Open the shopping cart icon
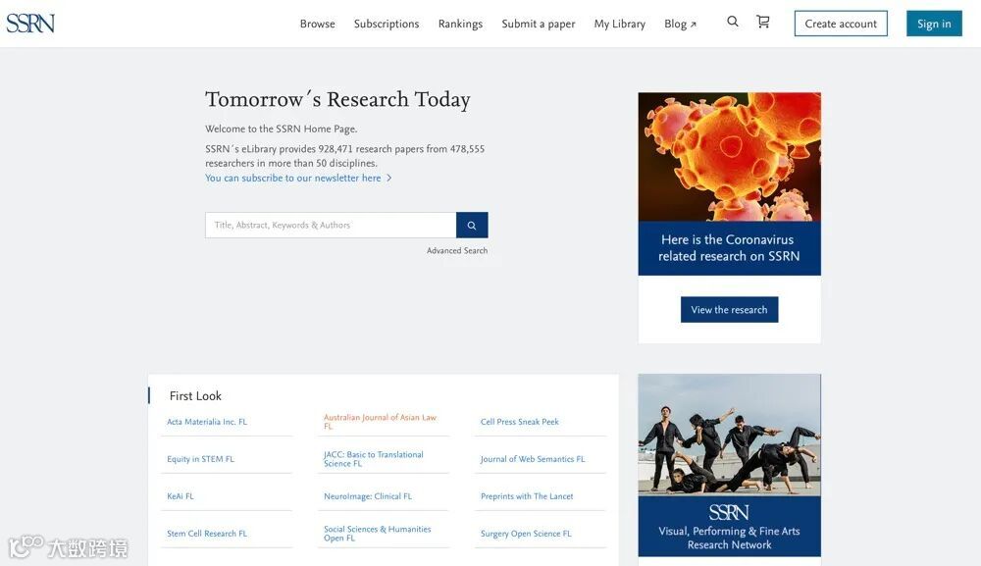This screenshot has height=566, width=981. 762,22
